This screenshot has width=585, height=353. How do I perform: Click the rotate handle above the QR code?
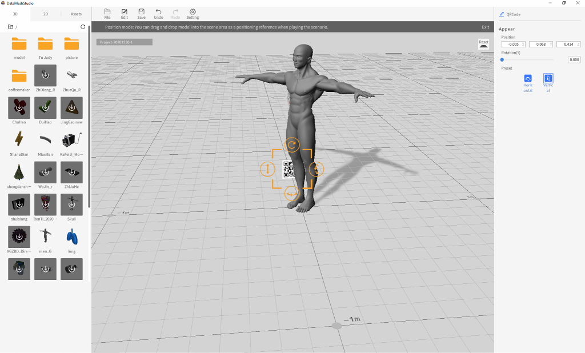[292, 145]
